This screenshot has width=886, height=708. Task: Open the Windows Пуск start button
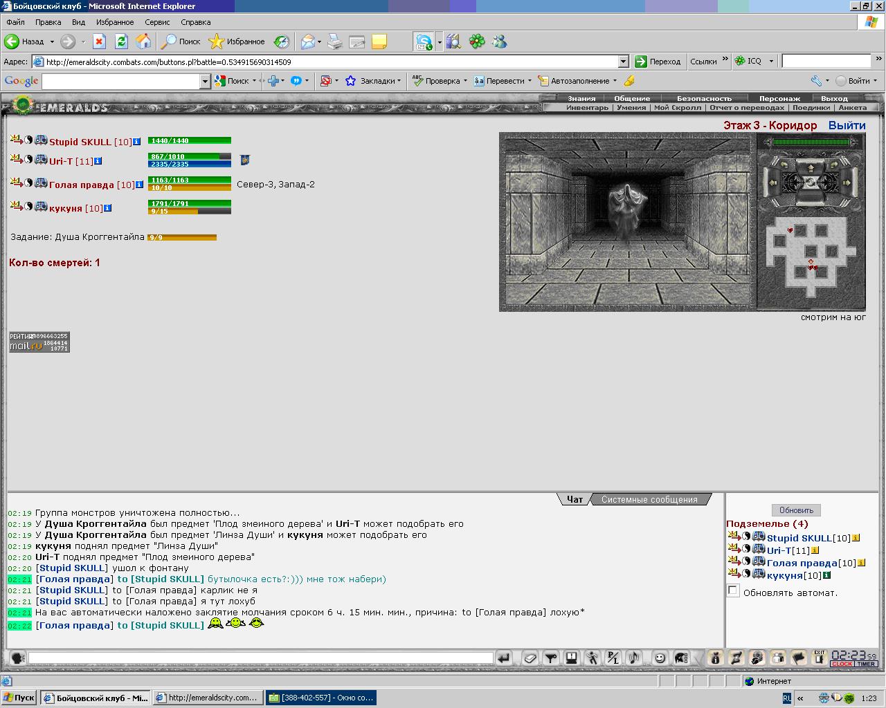coord(19,698)
